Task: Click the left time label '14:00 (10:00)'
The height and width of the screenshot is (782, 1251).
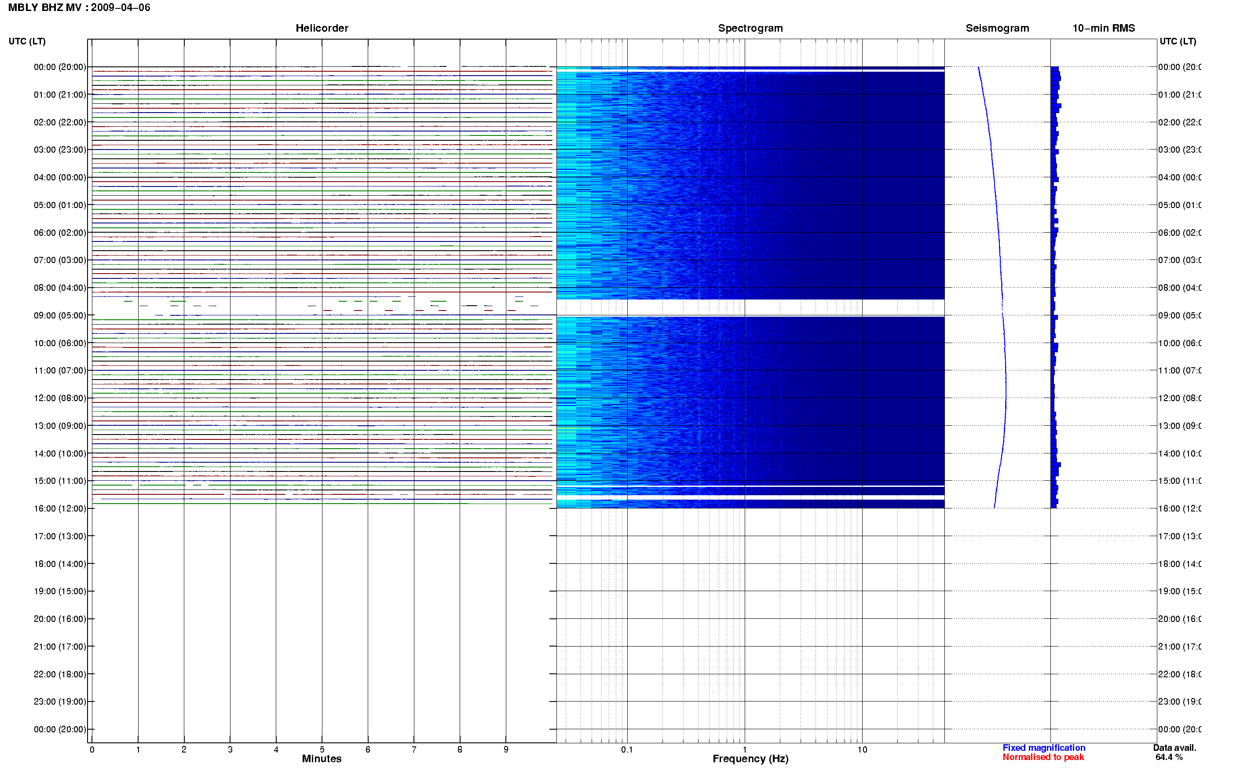Action: [60, 453]
